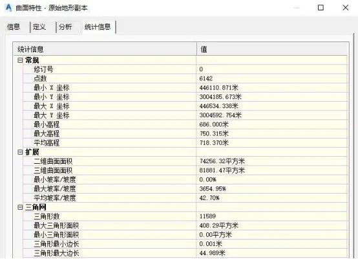358x259 pixels.
Task: Collapse the 常规 section
Action: [20, 60]
